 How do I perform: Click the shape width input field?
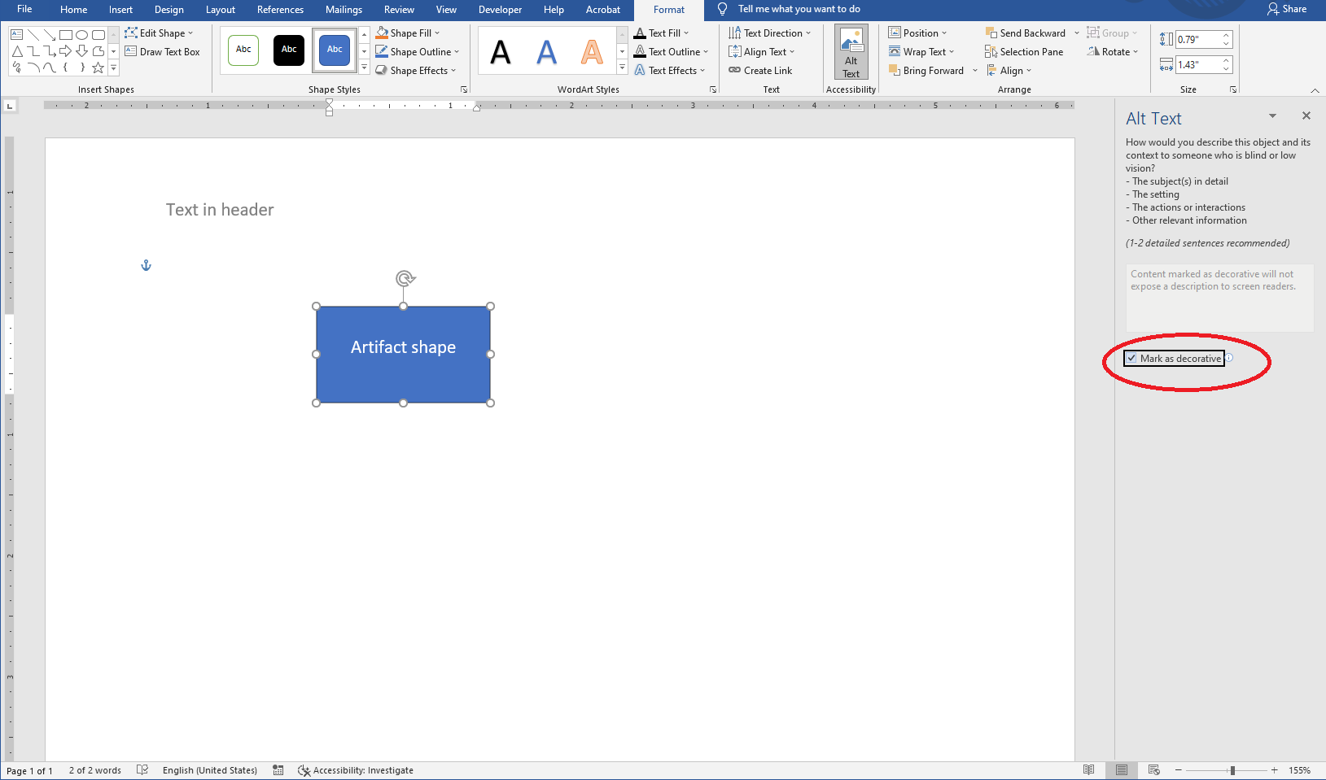[1197, 65]
